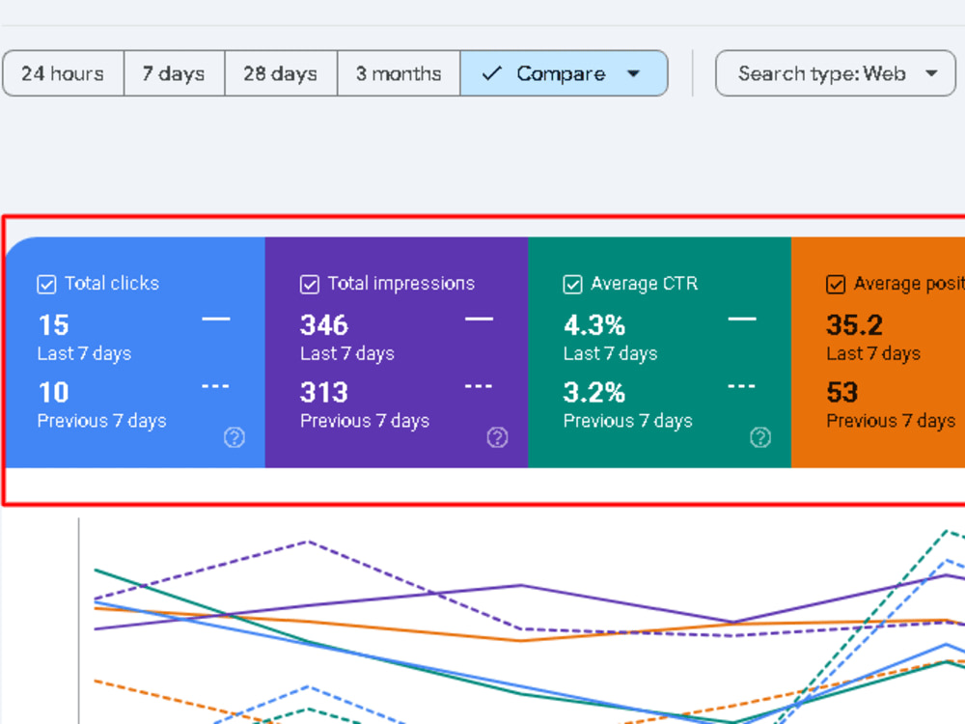Click solid line legend on Total impressions card

pyautogui.click(x=479, y=319)
